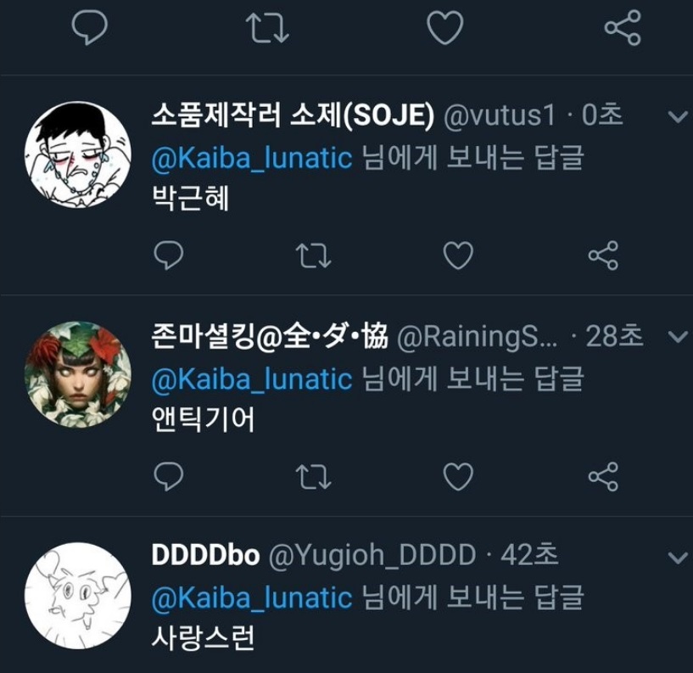
Task: Open DDDDbo profile avatar
Action: [x=78, y=596]
